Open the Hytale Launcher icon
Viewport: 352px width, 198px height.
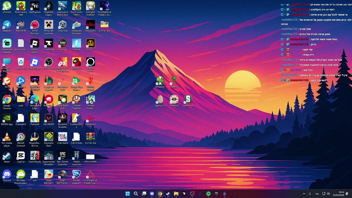click(x=76, y=158)
